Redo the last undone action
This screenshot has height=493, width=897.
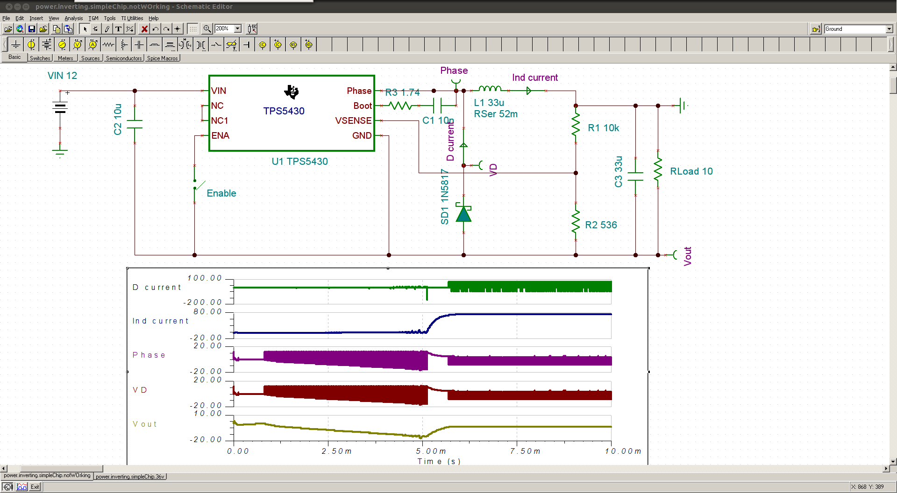166,29
